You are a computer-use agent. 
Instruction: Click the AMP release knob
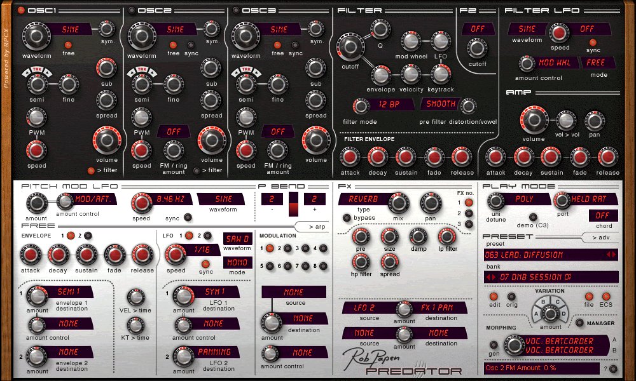coord(607,157)
